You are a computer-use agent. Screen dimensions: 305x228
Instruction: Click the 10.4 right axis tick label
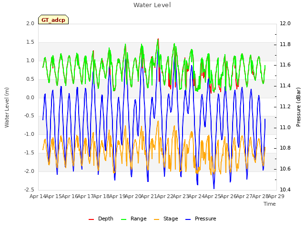285,190
